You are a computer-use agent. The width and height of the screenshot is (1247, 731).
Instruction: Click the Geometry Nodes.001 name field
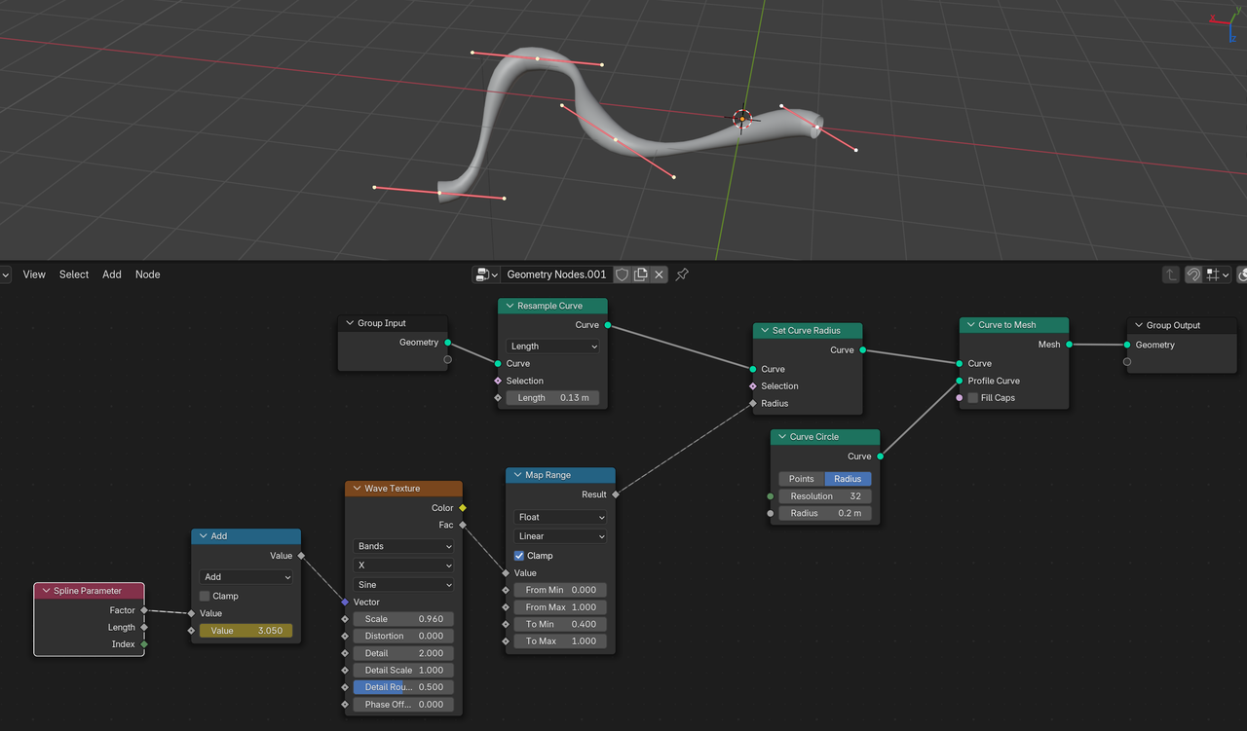click(x=555, y=274)
